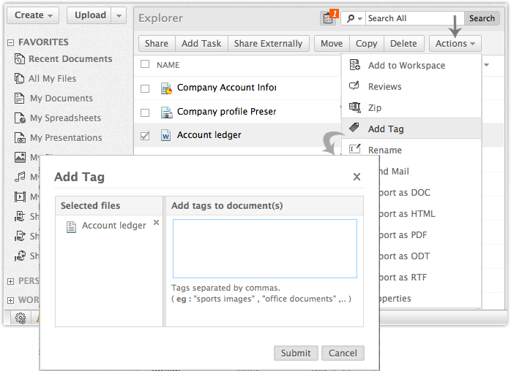
Task: Open the settings gear icon
Action: [20, 318]
